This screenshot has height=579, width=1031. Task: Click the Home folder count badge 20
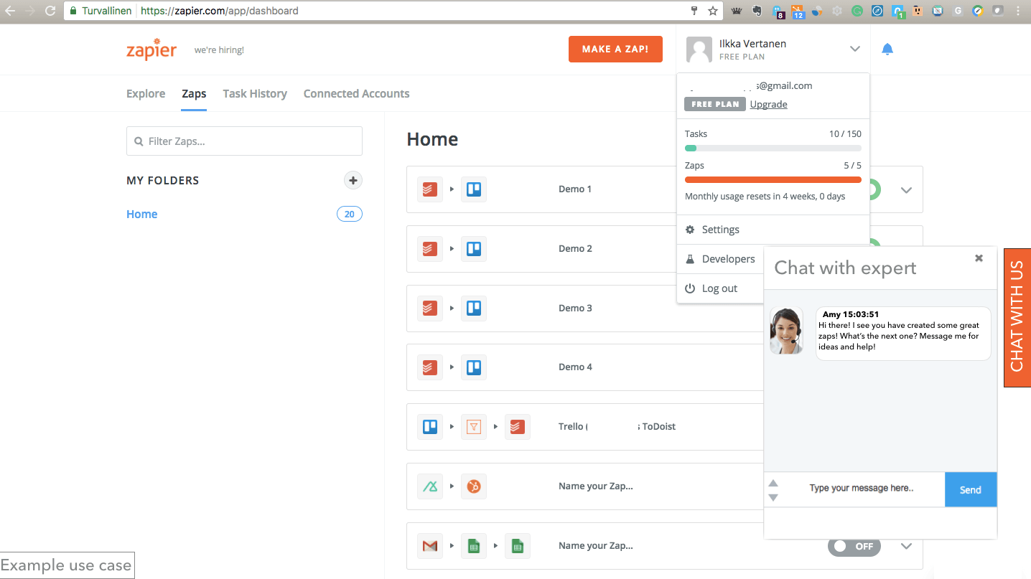[x=350, y=214]
